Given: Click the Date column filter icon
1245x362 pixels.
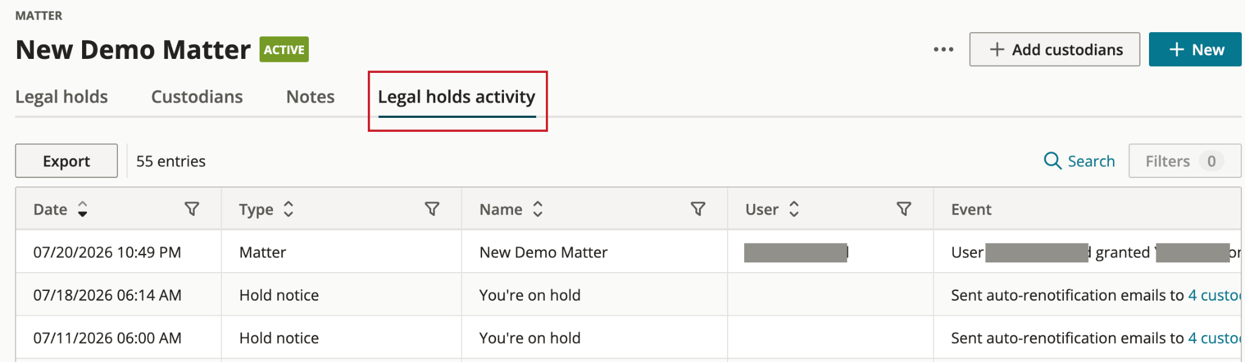Looking at the screenshot, I should pos(192,209).
